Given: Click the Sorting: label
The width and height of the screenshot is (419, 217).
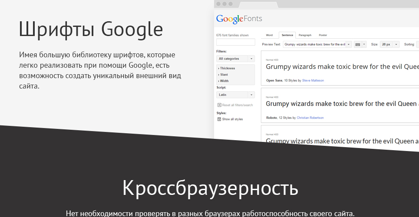Looking at the screenshot, I should 409,44.
